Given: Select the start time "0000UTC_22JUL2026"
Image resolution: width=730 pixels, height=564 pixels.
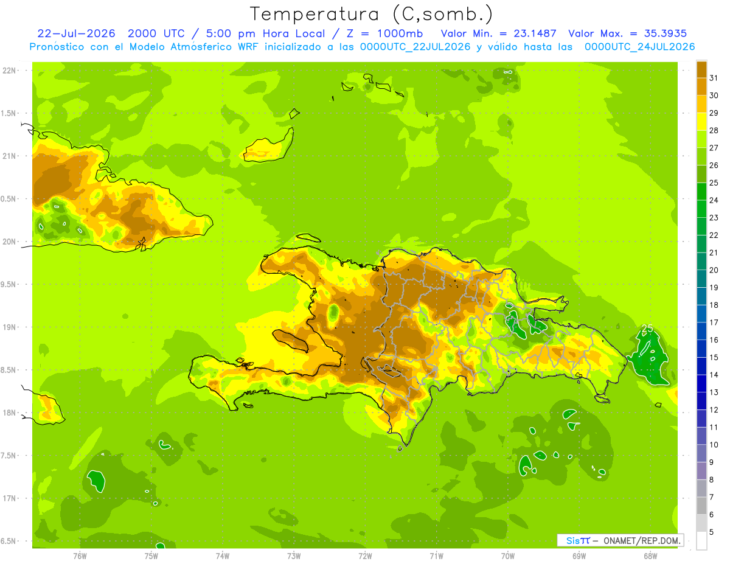Looking at the screenshot, I should click(415, 47).
